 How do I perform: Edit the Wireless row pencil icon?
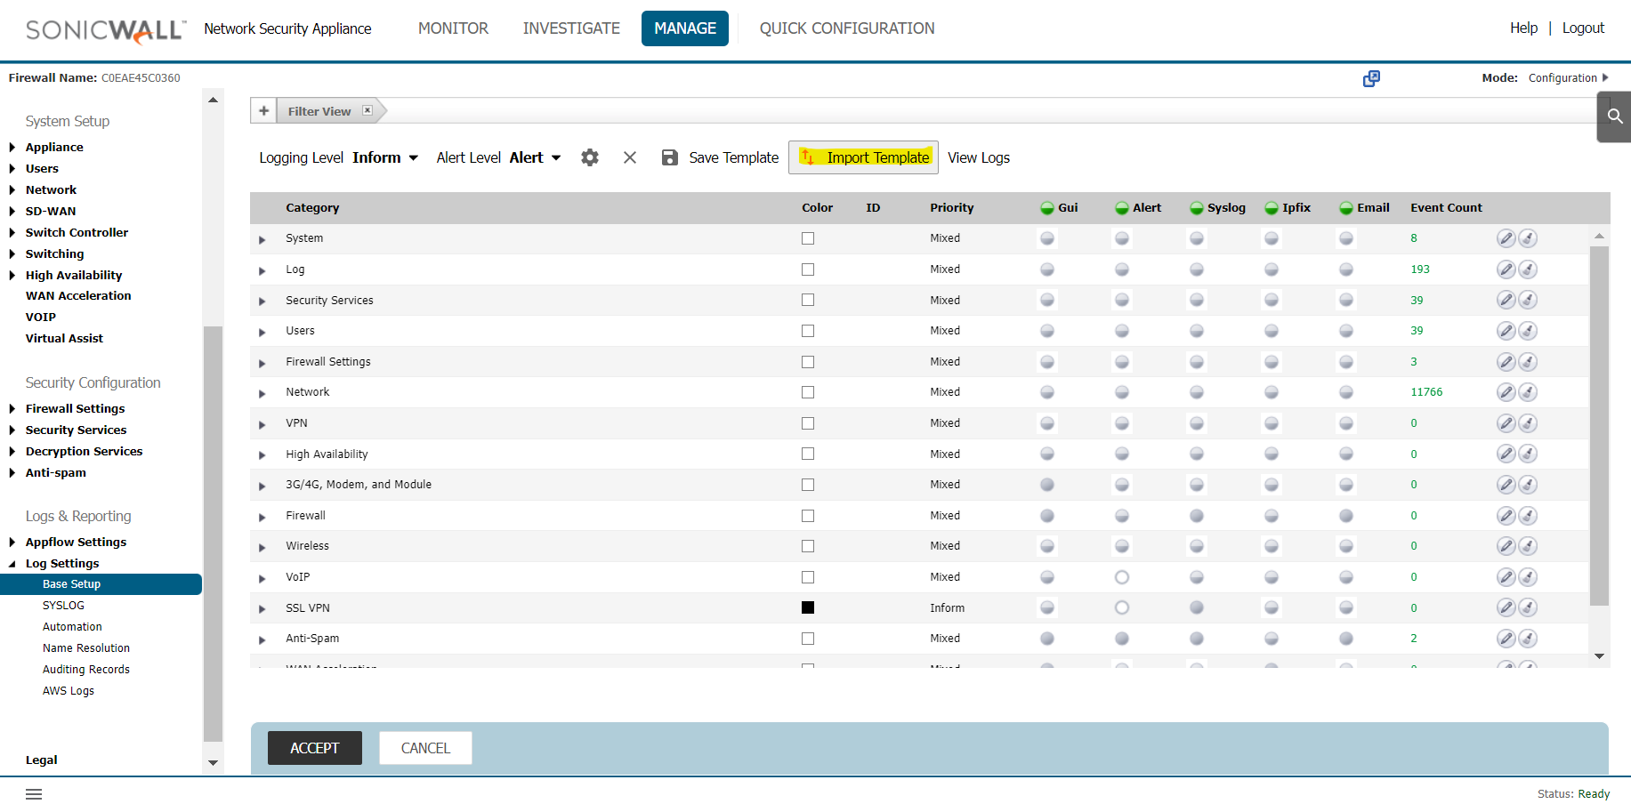click(x=1506, y=546)
